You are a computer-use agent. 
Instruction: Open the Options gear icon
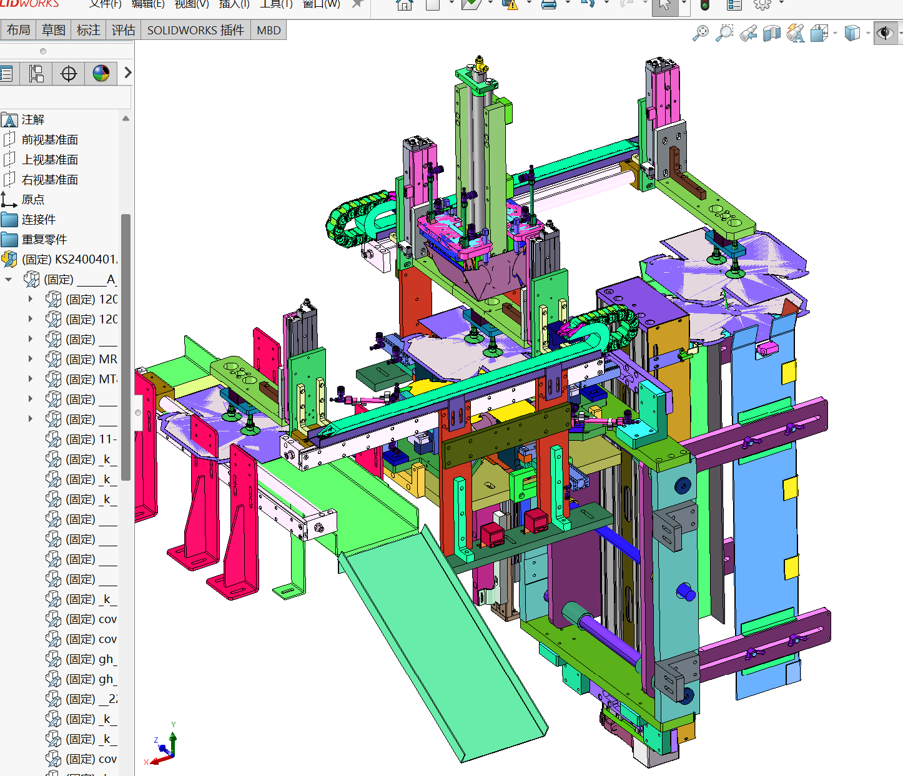pyautogui.click(x=762, y=4)
